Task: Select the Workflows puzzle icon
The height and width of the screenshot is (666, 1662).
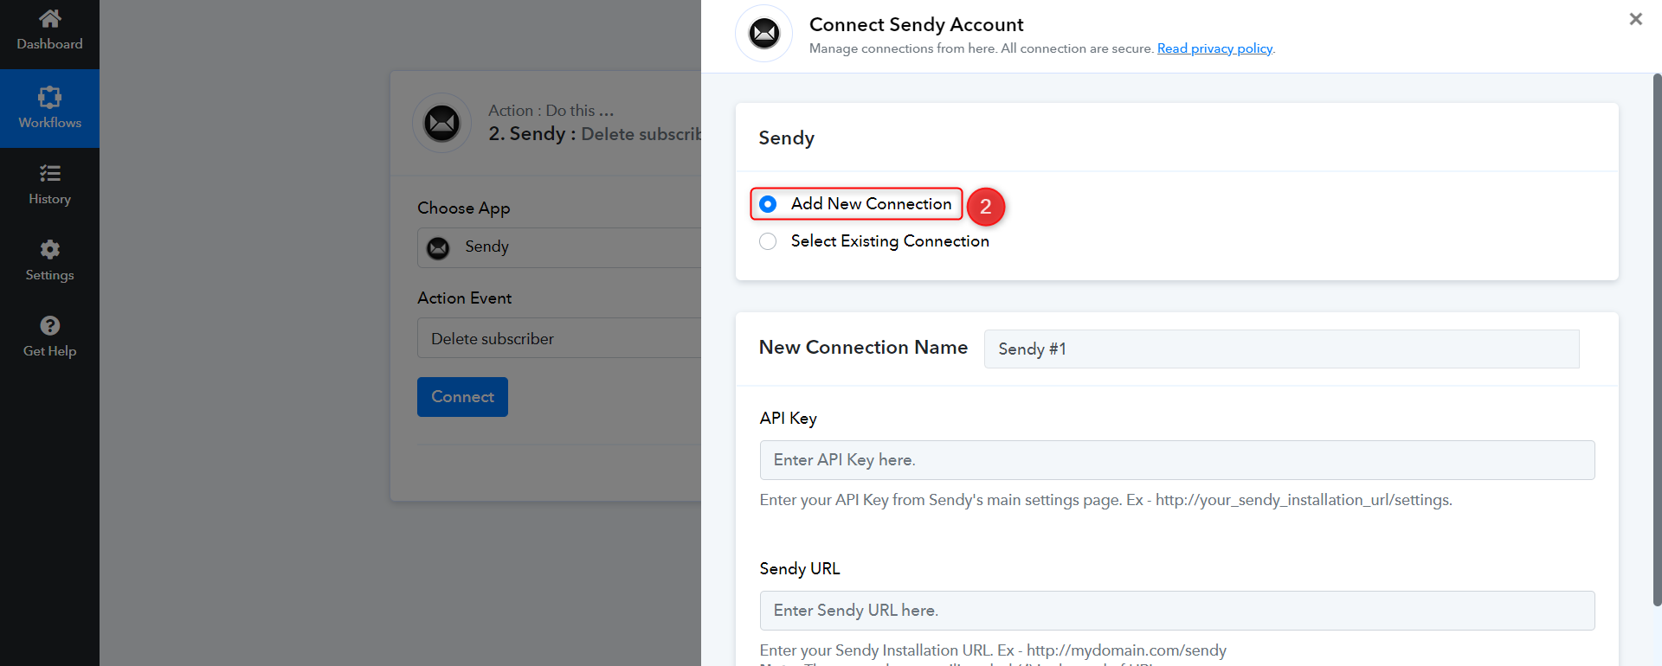Action: click(x=50, y=97)
